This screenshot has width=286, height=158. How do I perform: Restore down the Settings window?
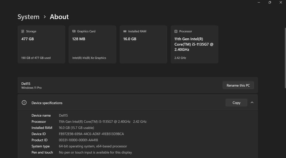[270, 3]
